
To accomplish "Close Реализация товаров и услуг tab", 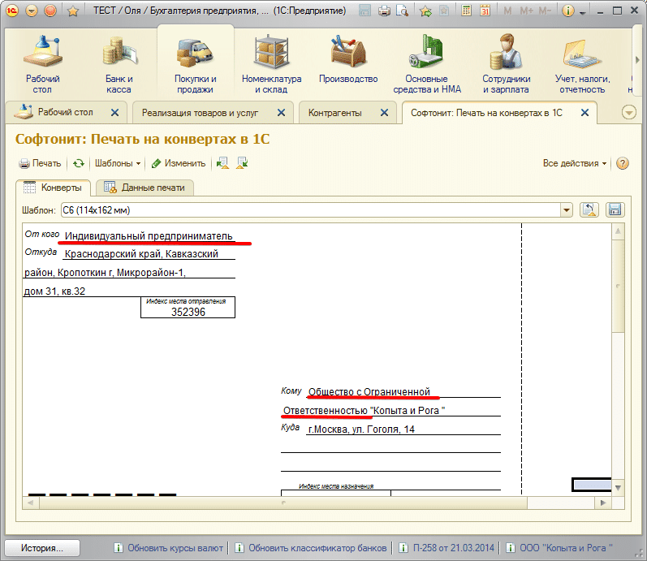I will coord(281,113).
